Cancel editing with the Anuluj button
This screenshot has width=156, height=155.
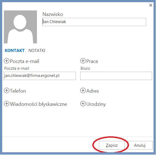pyautogui.click(x=140, y=145)
